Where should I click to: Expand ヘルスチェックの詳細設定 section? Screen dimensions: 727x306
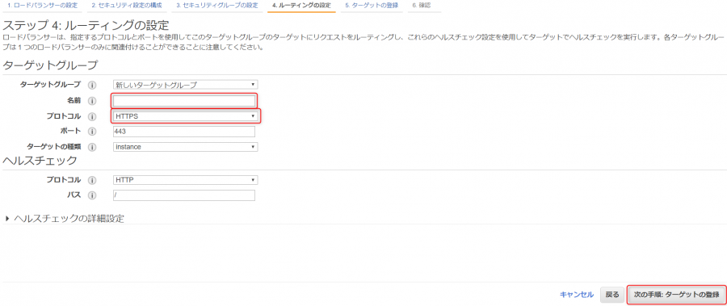[x=65, y=218]
